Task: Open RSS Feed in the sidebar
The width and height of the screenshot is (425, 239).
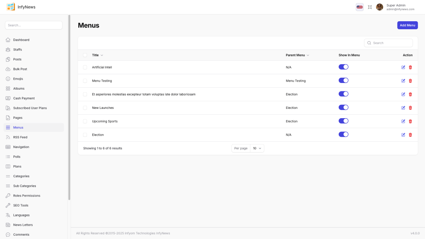Action: click(x=20, y=137)
